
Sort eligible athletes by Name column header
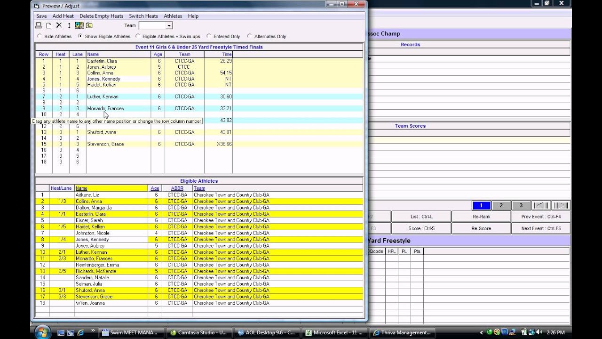(x=111, y=188)
